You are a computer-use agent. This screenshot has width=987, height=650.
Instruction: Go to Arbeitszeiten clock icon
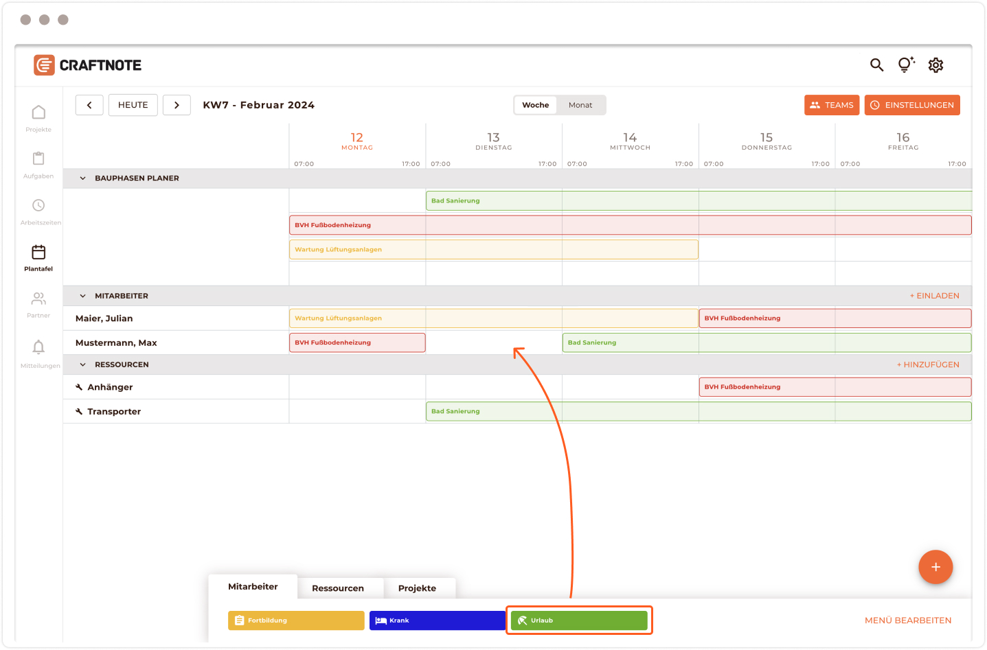38,206
